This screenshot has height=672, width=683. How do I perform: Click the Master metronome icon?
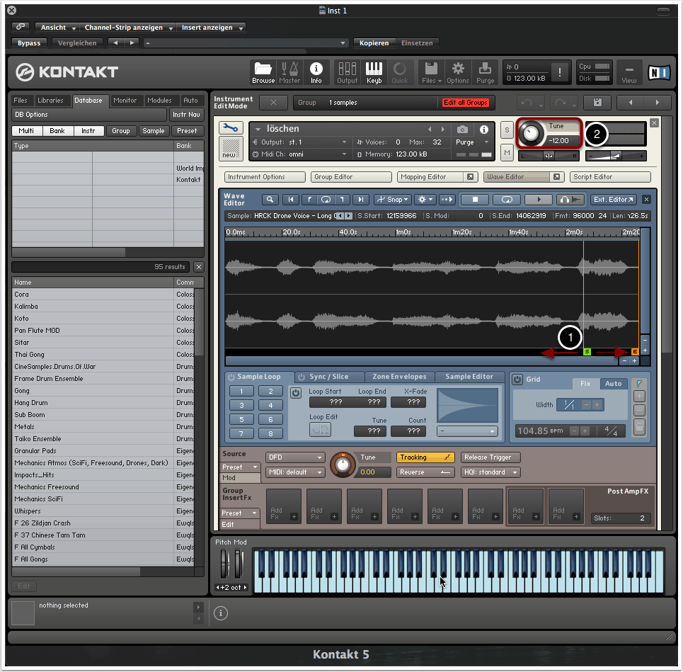click(289, 69)
